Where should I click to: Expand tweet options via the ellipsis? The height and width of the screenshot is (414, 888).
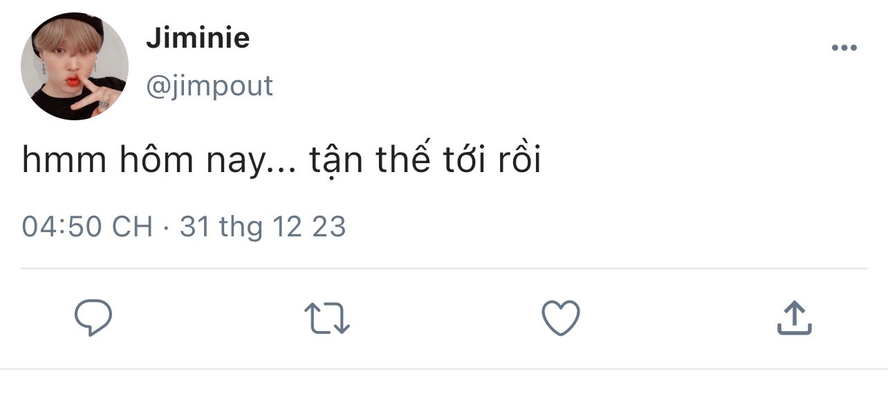coord(844,48)
